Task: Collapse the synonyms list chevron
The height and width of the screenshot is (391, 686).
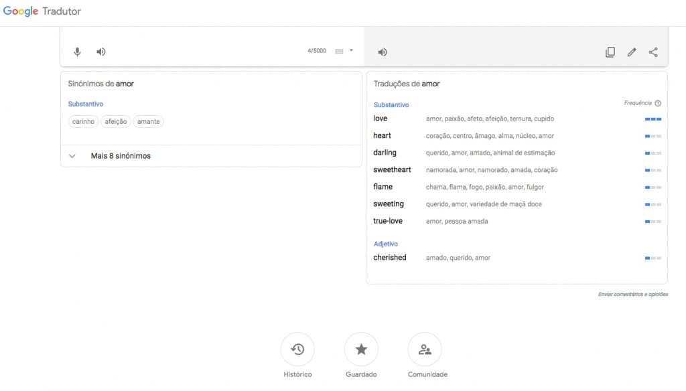Action: pos(72,155)
